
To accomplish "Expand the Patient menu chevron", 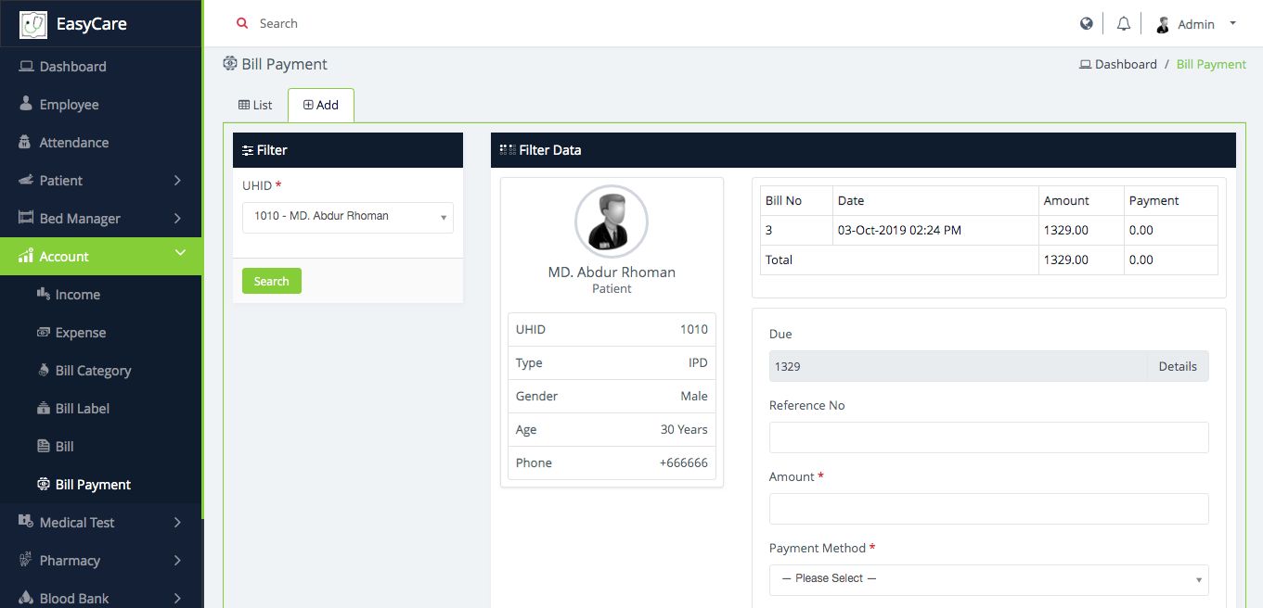I will tap(177, 180).
